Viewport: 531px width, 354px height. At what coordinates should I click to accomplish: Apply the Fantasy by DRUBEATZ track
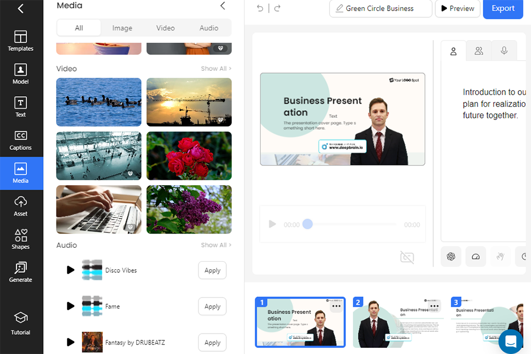pyautogui.click(x=212, y=342)
